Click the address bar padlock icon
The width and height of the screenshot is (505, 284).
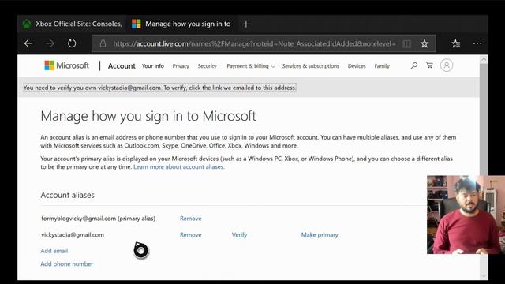tap(103, 43)
